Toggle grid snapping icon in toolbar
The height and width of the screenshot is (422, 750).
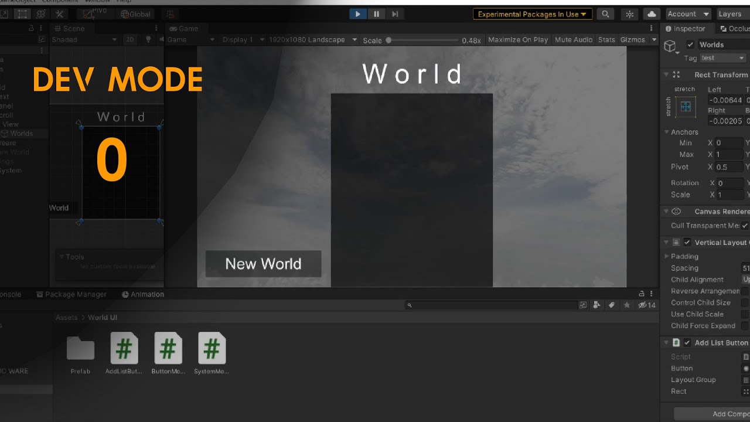(170, 14)
